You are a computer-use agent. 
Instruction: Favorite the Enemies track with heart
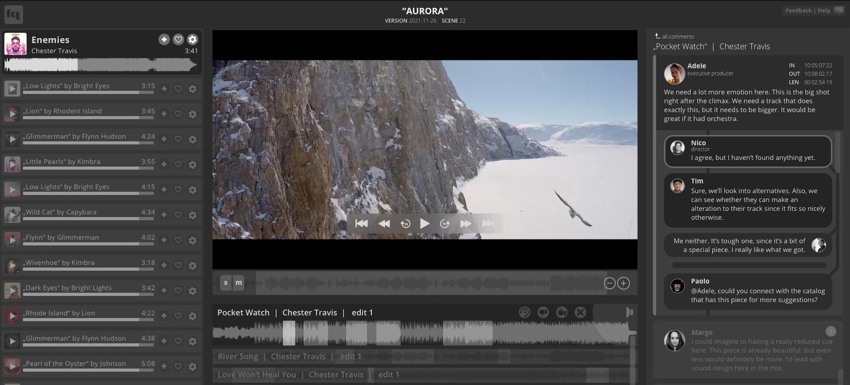[178, 40]
